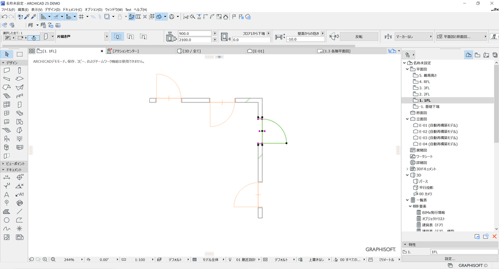
Task: Select the Marquee tool
Action: tap(19, 54)
